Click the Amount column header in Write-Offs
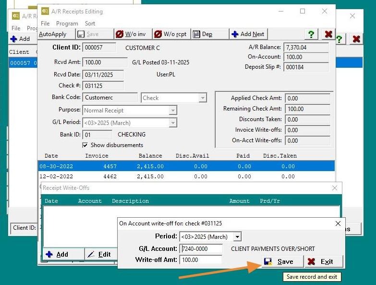376x285 pixels. (239, 201)
